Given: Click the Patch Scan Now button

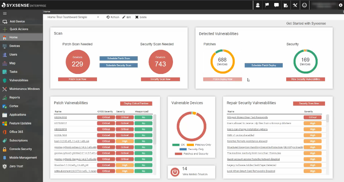Looking at the screenshot, I should (77, 79).
